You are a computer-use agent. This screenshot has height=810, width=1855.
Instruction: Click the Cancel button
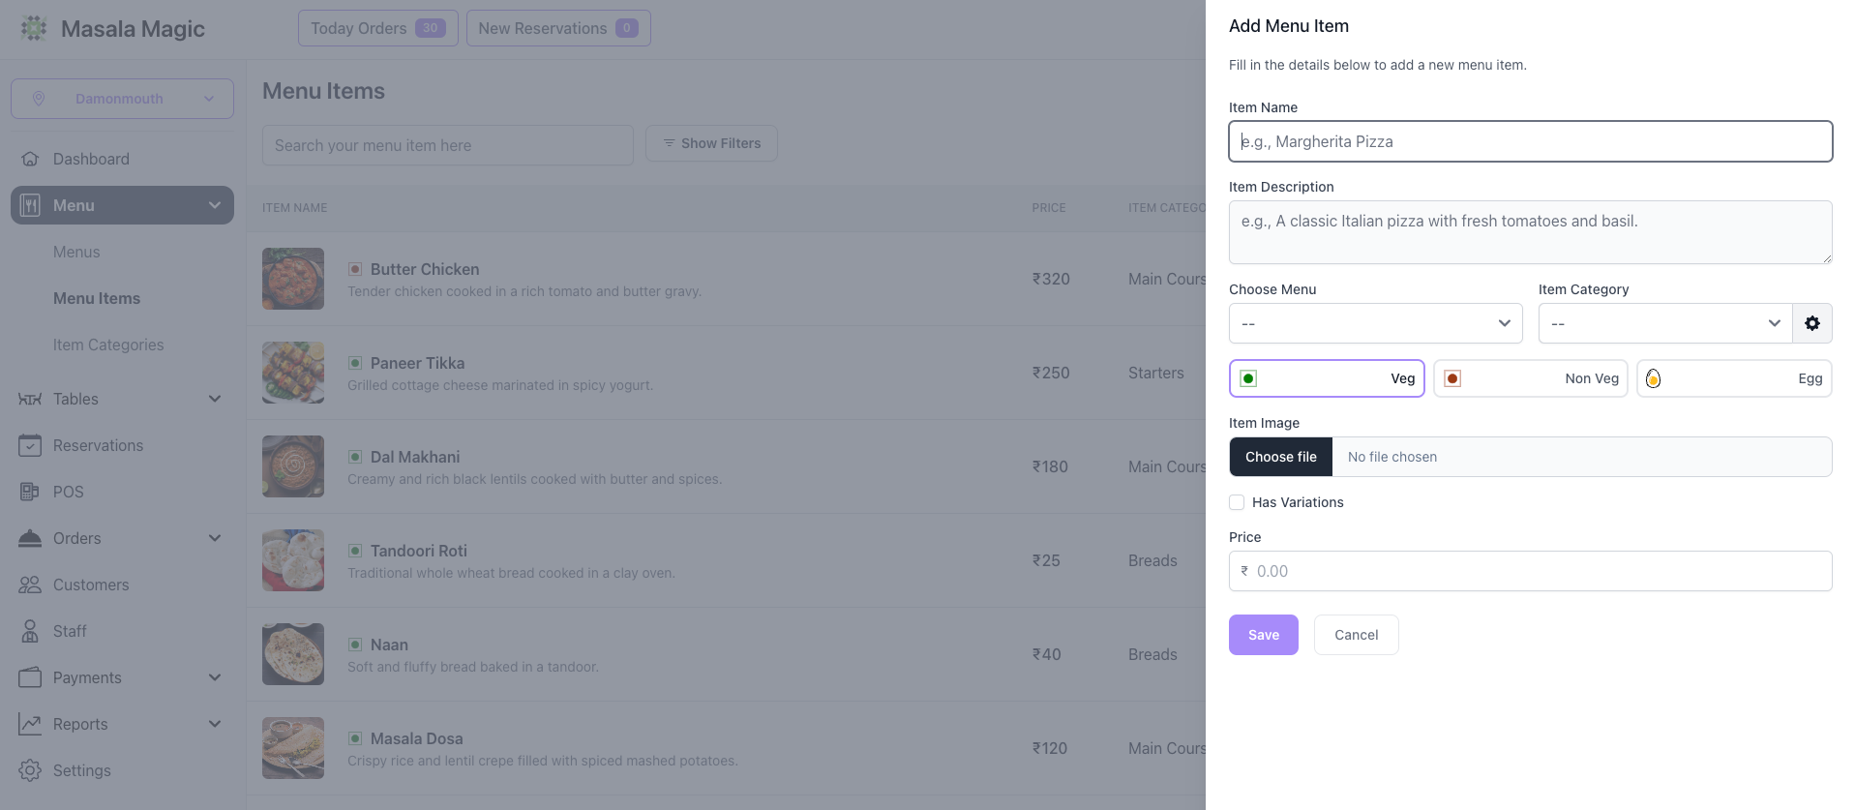pos(1356,635)
